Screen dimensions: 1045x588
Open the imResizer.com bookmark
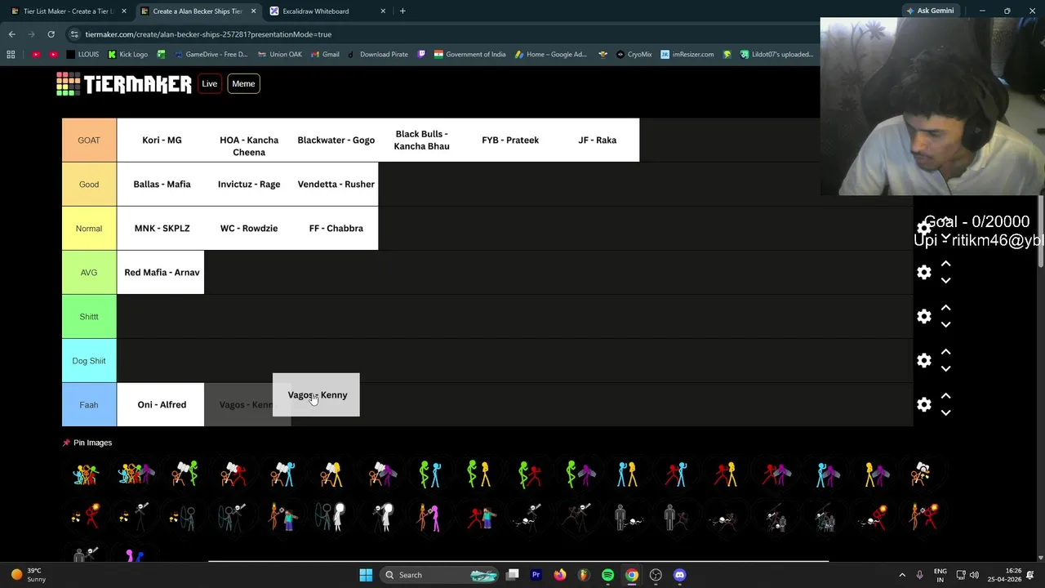click(x=687, y=55)
